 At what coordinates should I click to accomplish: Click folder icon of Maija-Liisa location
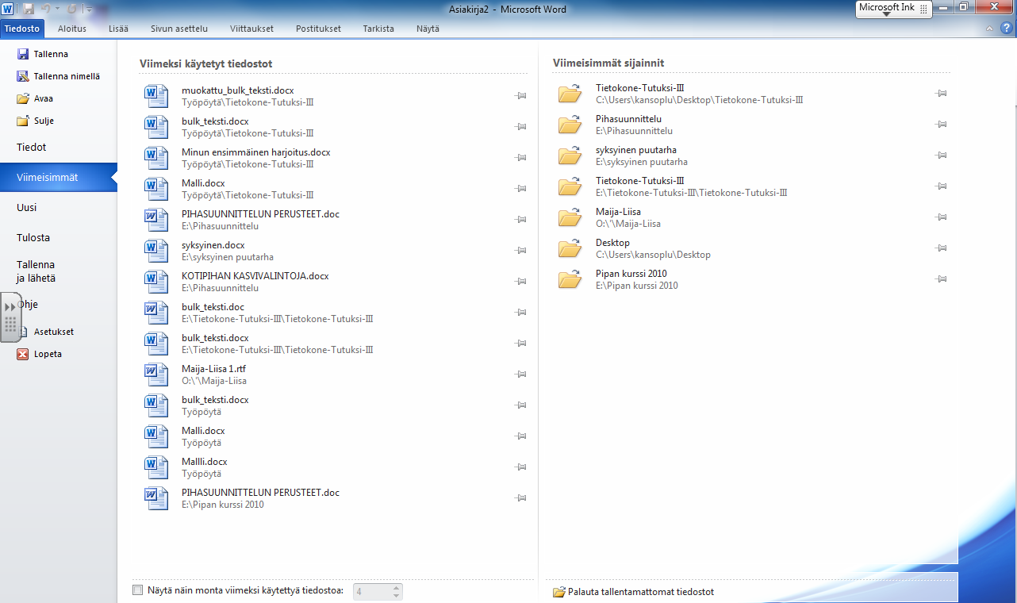570,217
